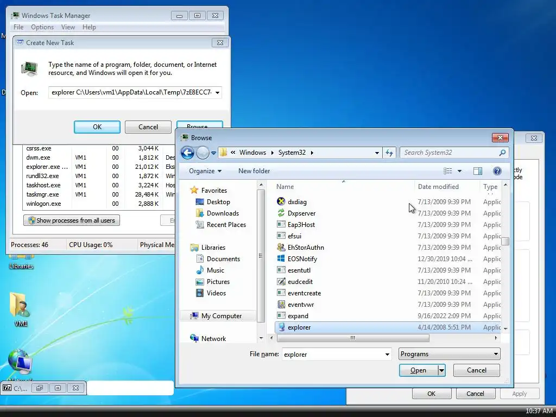Open Task Manager Help menu
The height and width of the screenshot is (417, 556).
coord(89,27)
